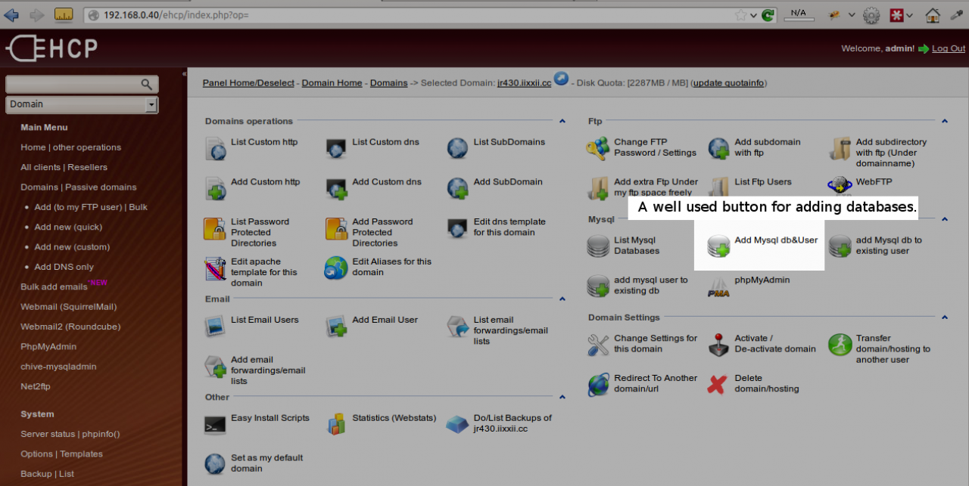Open chive-mysqladmin sidebar item
969x486 pixels.
click(58, 367)
